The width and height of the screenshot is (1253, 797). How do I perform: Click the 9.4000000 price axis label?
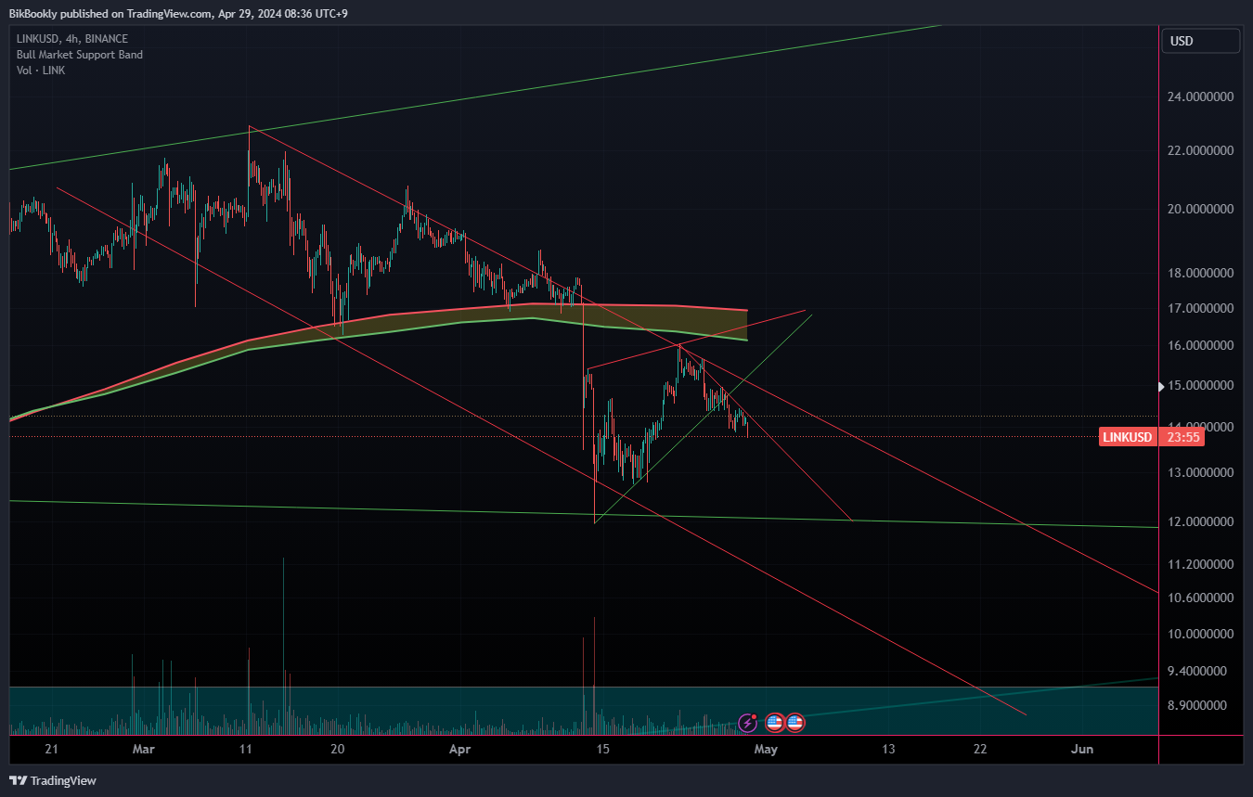1199,671
